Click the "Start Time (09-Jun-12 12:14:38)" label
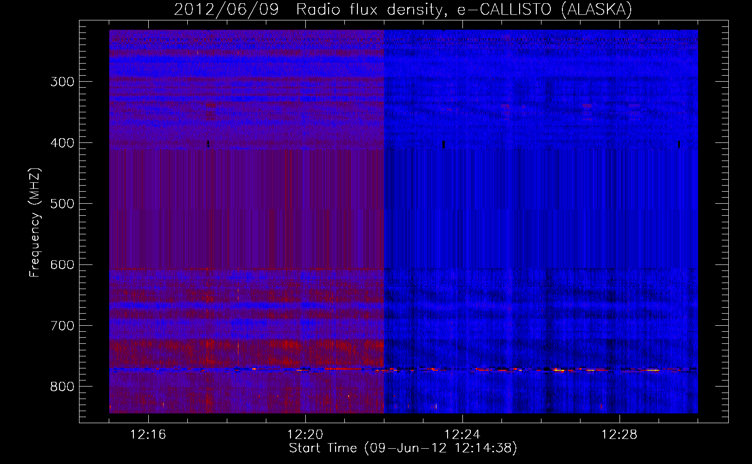Screen dimensions: 752x464 coord(403,448)
